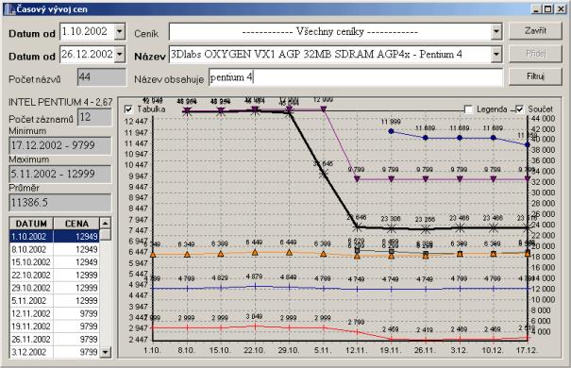Viewport: 571px width, 368px height.
Task: Click the blue circle point labeled 11 999
Action: (x=391, y=131)
